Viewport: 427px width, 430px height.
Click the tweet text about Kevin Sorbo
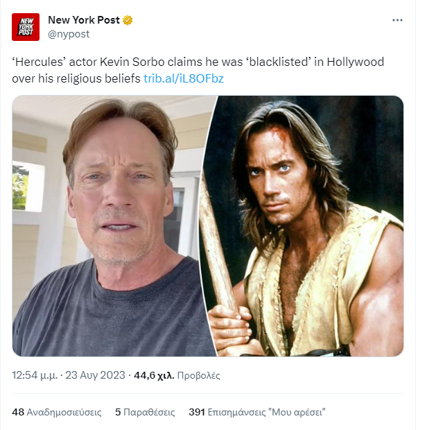pos(198,70)
